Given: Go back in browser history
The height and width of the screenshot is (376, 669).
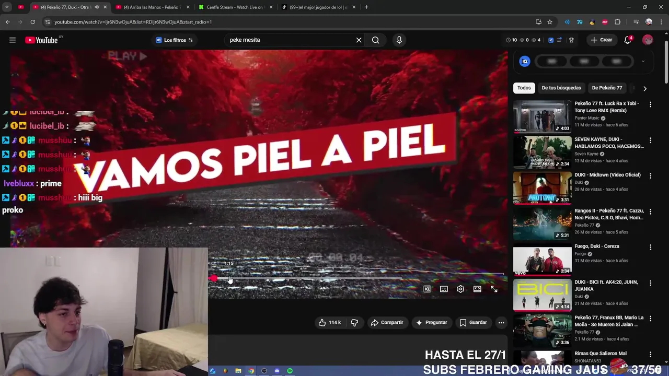Looking at the screenshot, I should coord(7,22).
